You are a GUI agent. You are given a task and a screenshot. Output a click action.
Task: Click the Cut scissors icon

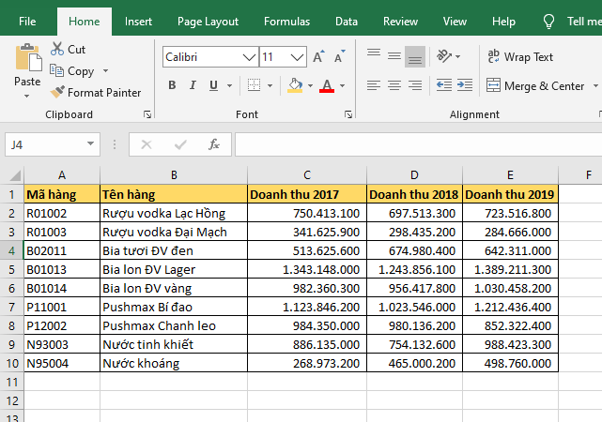pos(58,49)
